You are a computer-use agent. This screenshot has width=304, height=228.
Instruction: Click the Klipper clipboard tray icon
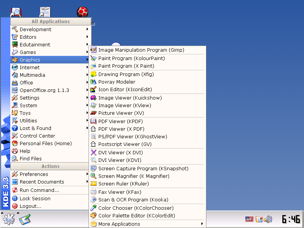coord(259,219)
